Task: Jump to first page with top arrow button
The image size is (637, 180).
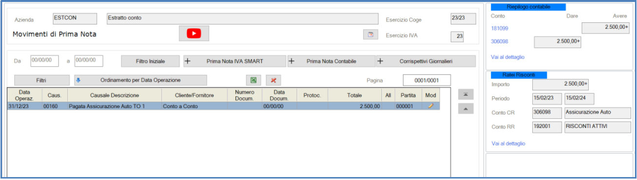Action: tap(465, 94)
